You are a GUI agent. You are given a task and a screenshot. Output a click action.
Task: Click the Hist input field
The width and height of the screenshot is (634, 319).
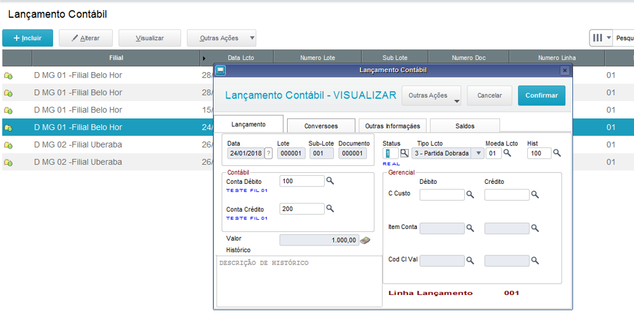tap(539, 153)
